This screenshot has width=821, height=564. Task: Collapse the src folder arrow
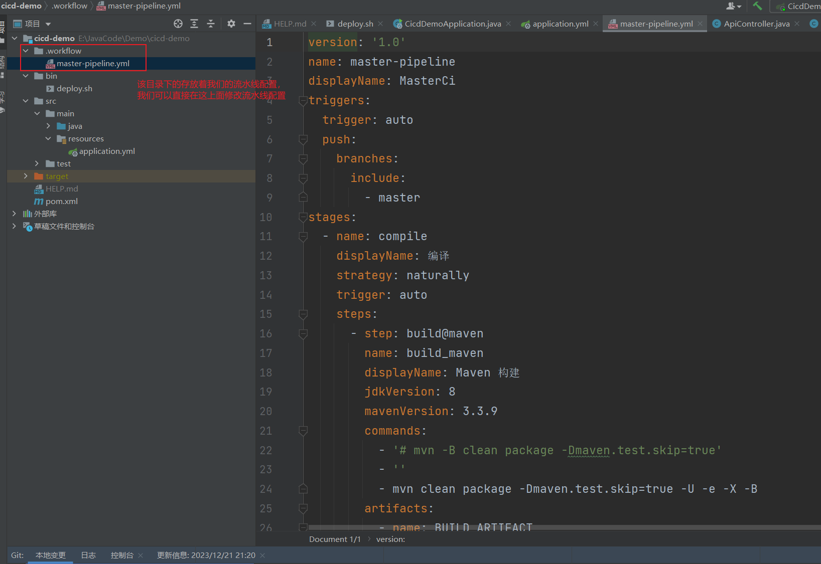[26, 101]
